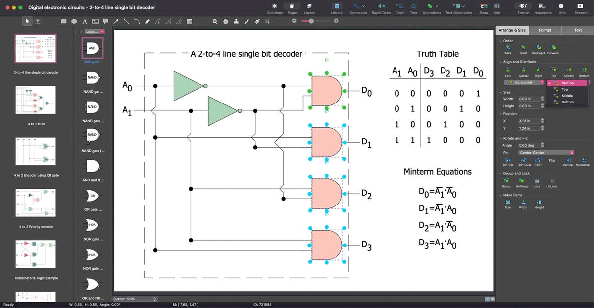Activate the hand pan tool
Image resolution: width=594 pixels, height=308 pixels.
(x=226, y=21)
